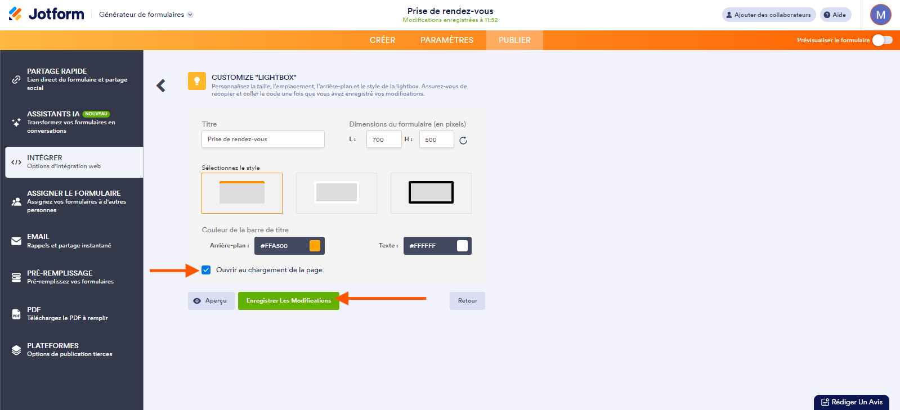Select the PDF icon in sidebar
Viewport: 900px width, 410px height.
(16, 314)
